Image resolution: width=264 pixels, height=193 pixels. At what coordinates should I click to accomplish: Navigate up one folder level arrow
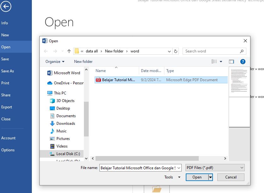[x=69, y=51]
